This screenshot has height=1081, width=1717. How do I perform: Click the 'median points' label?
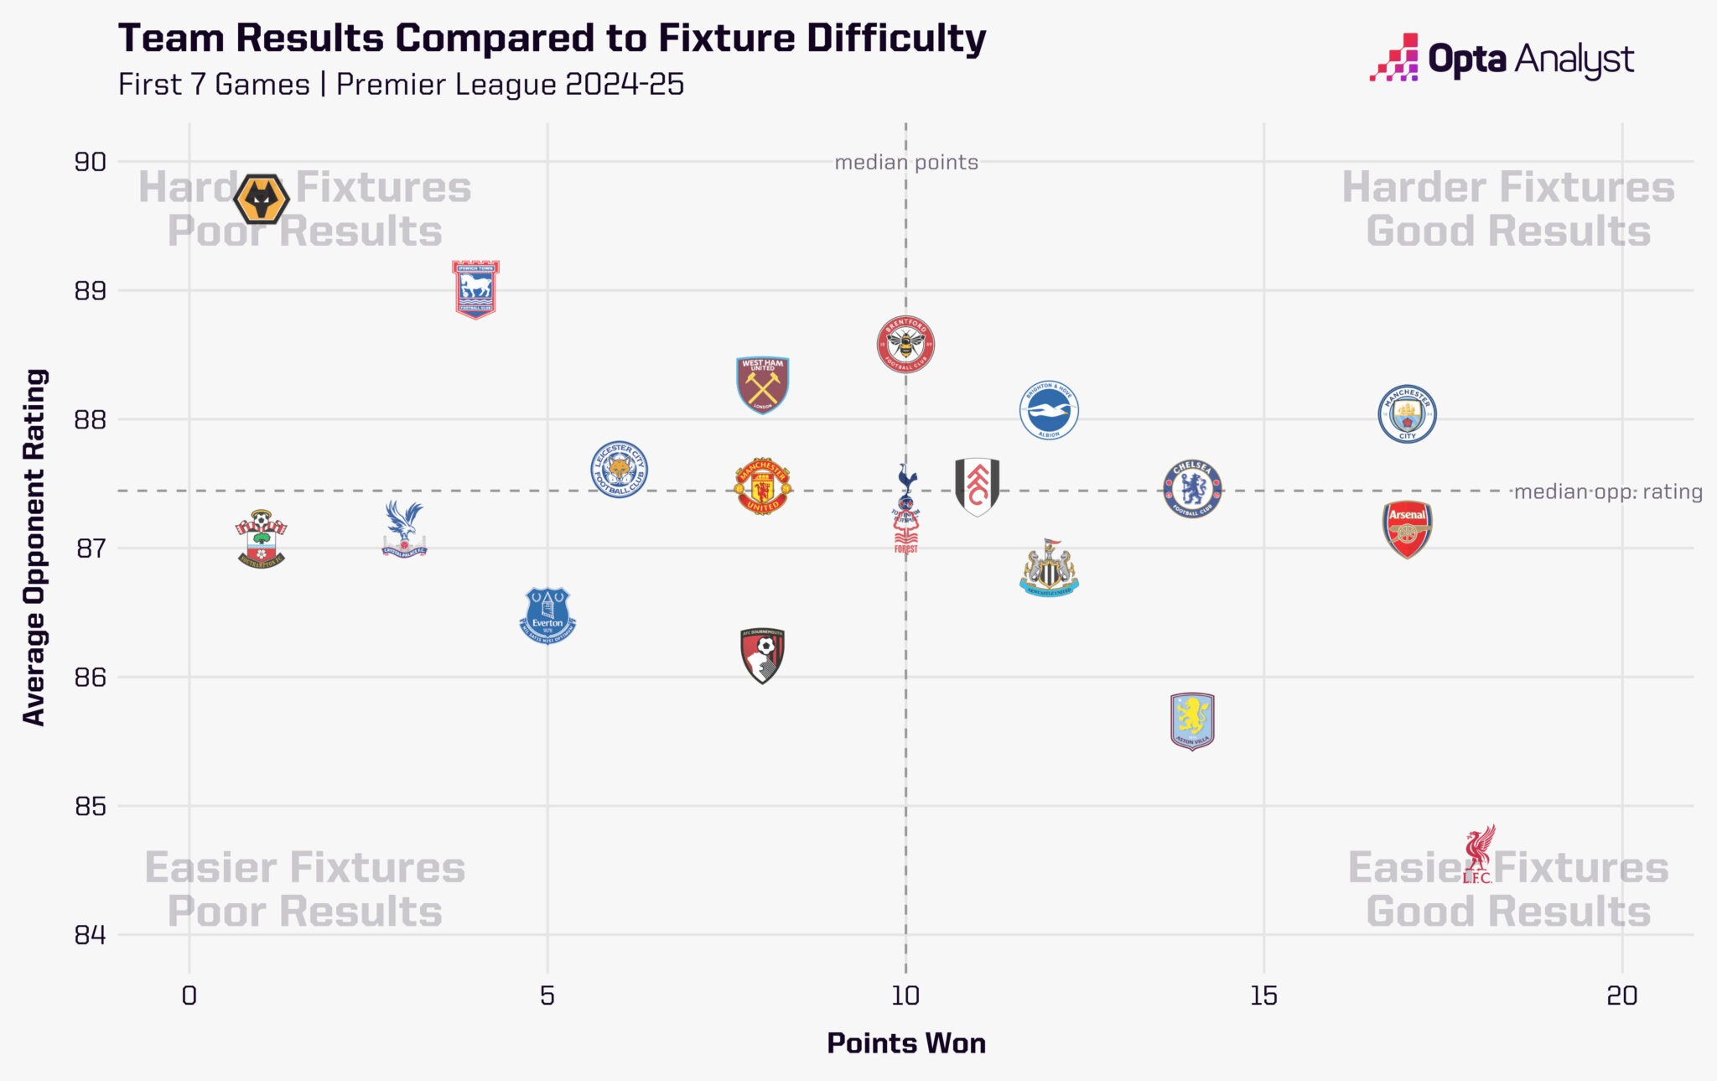click(x=906, y=163)
